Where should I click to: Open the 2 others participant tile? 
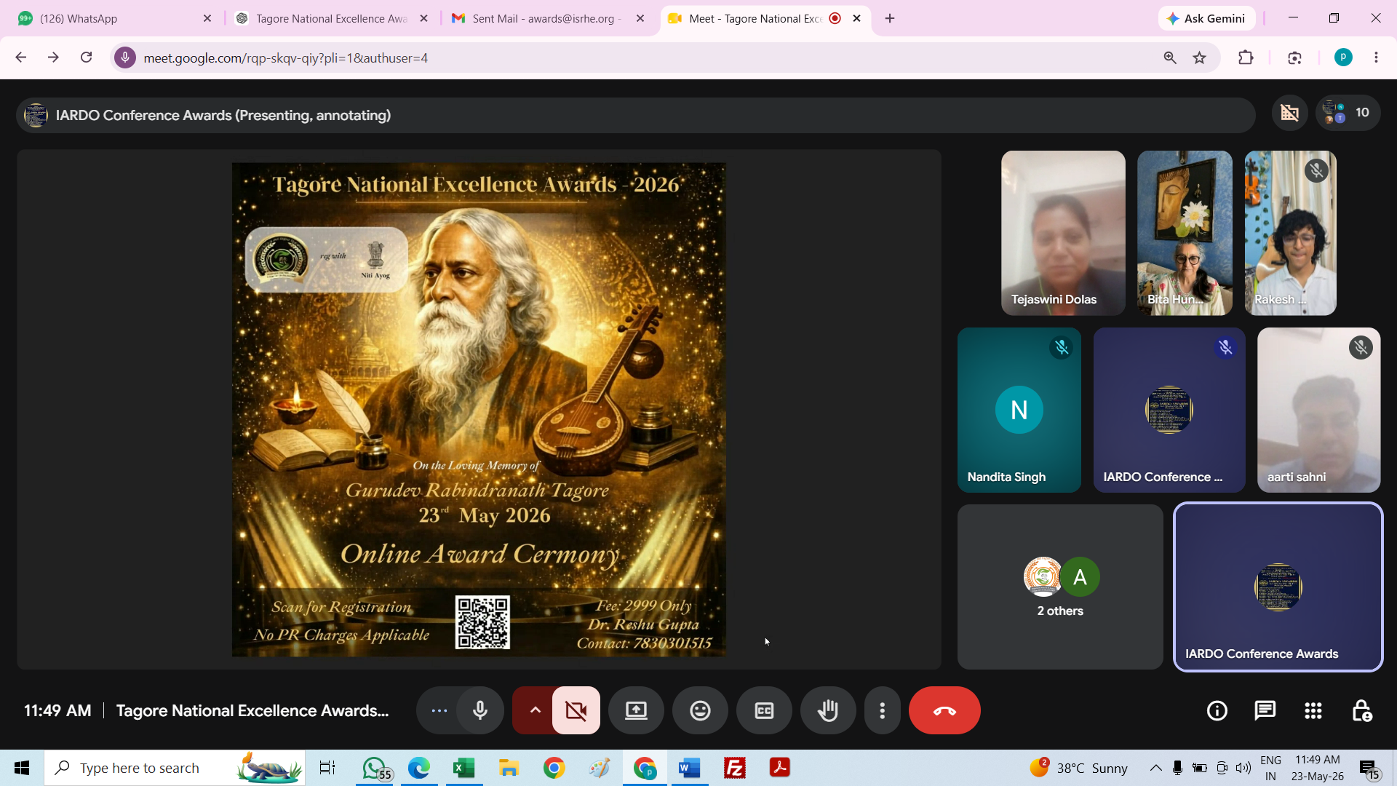(1060, 587)
